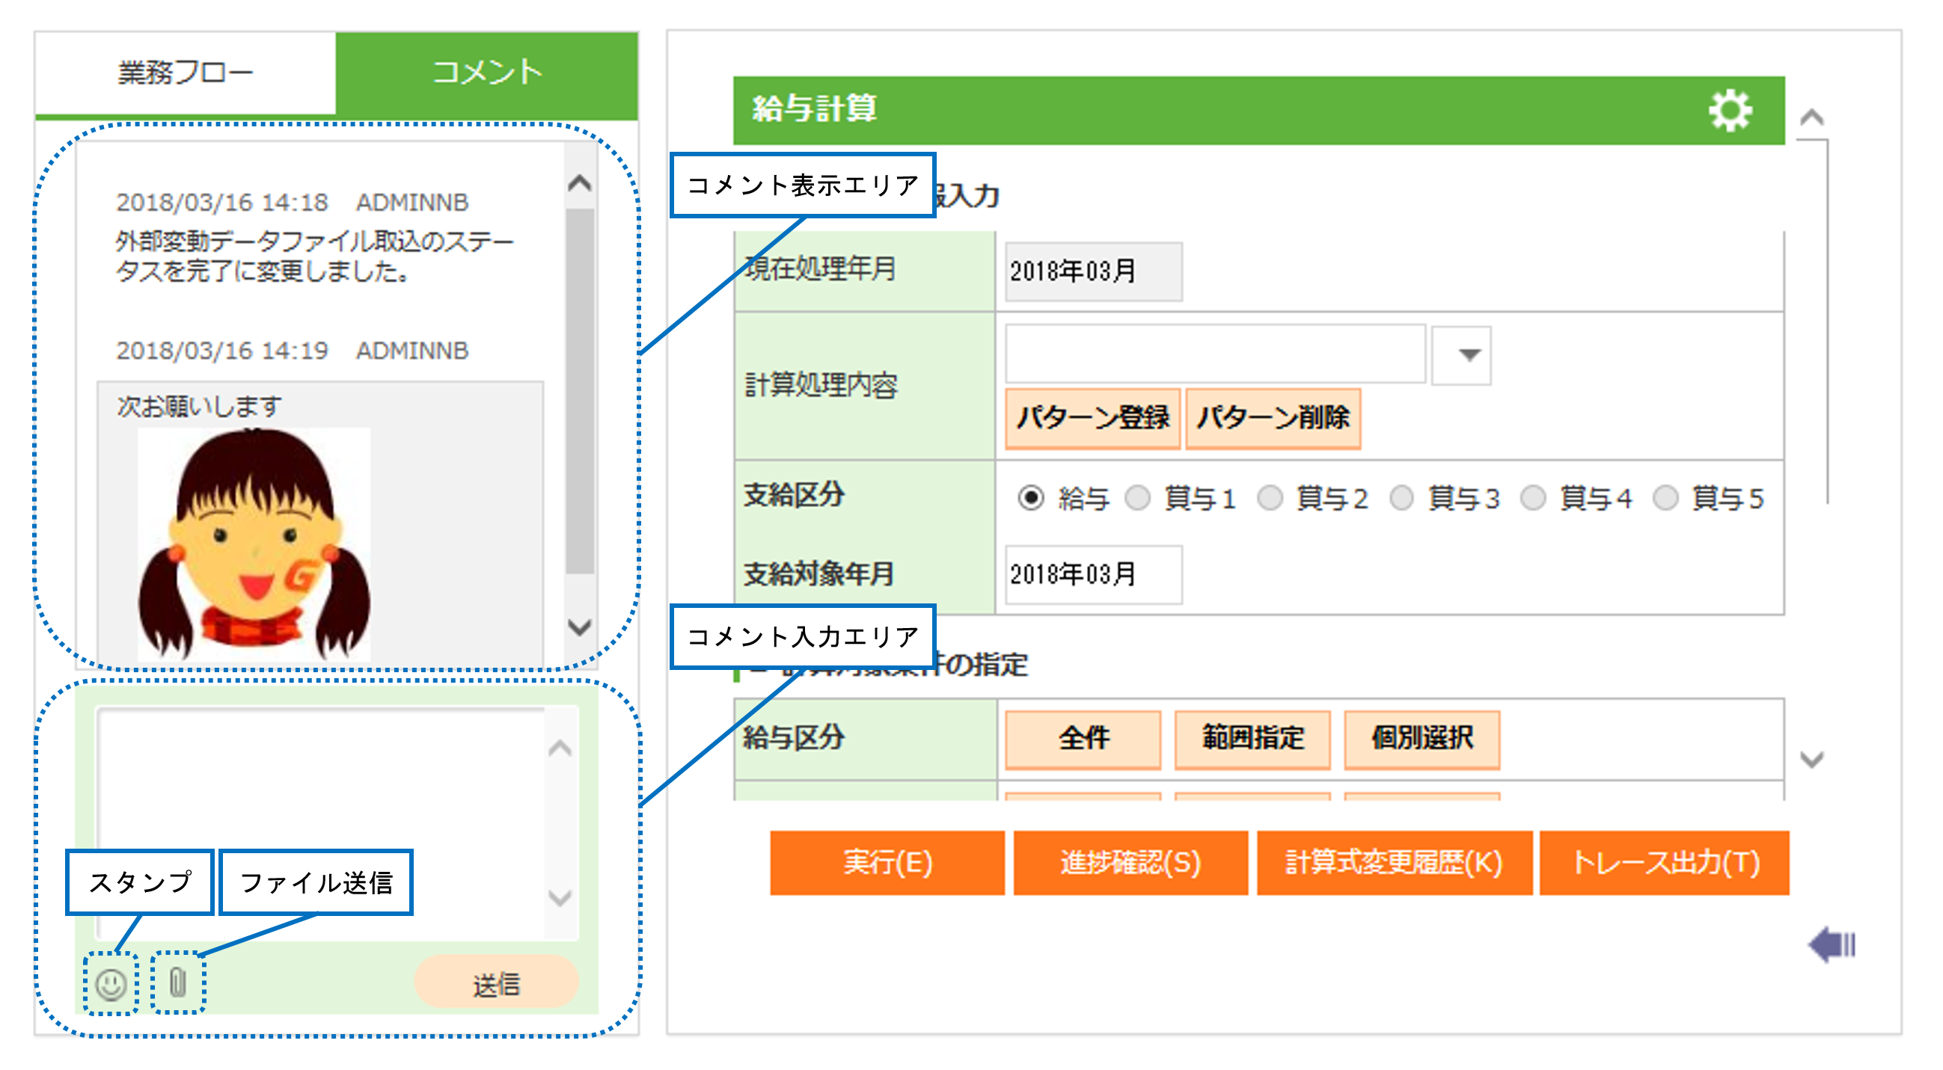Switch to the コメント tab
The image size is (1943, 1070).
(x=486, y=73)
